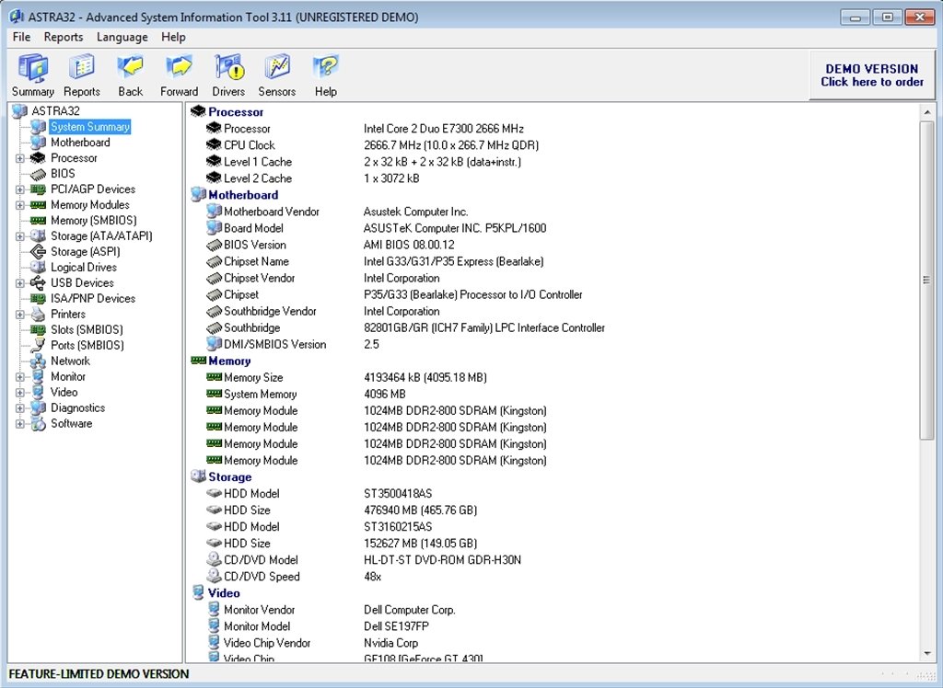Screen dimensions: 943x688
Task: Open the Help menu
Action: pos(173,37)
